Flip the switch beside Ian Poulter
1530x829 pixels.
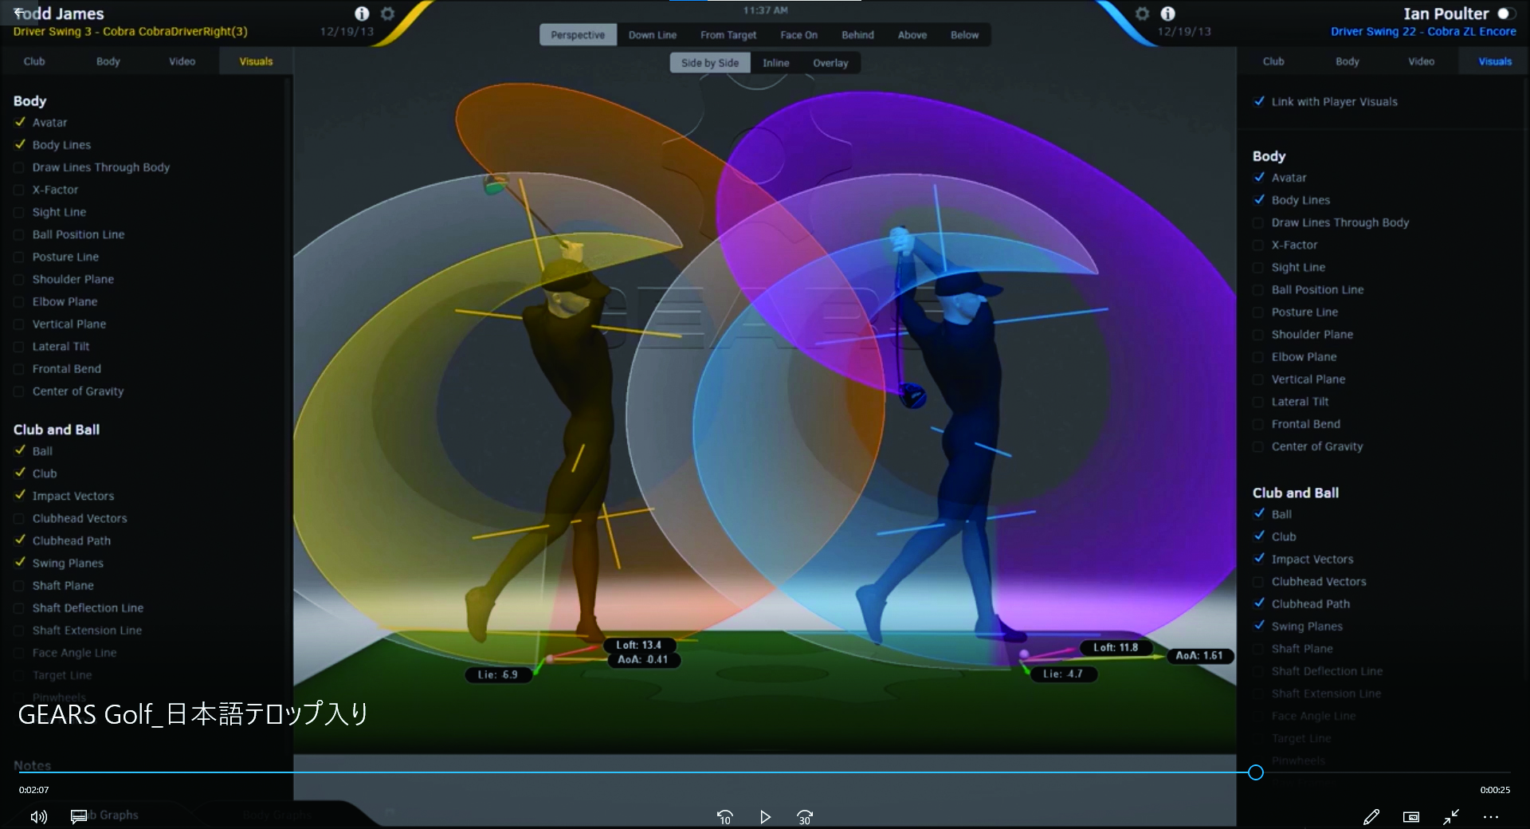tap(1505, 14)
